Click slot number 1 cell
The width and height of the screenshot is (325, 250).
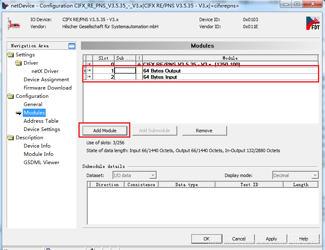103,71
